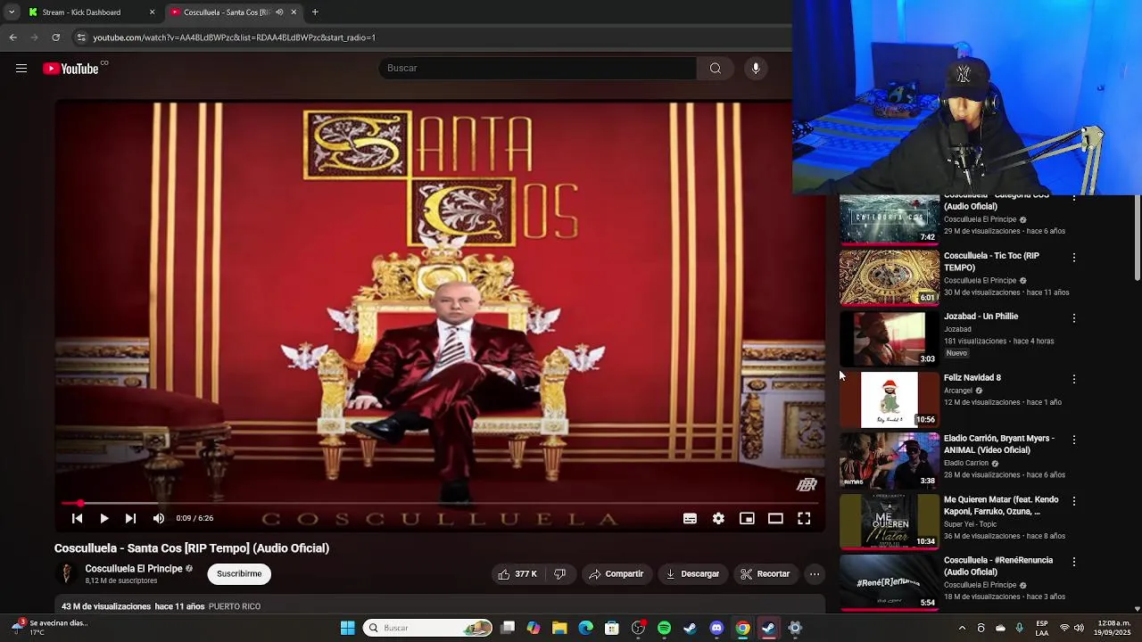Reload the current page
Screen dimensions: 1142x642
coord(55,37)
